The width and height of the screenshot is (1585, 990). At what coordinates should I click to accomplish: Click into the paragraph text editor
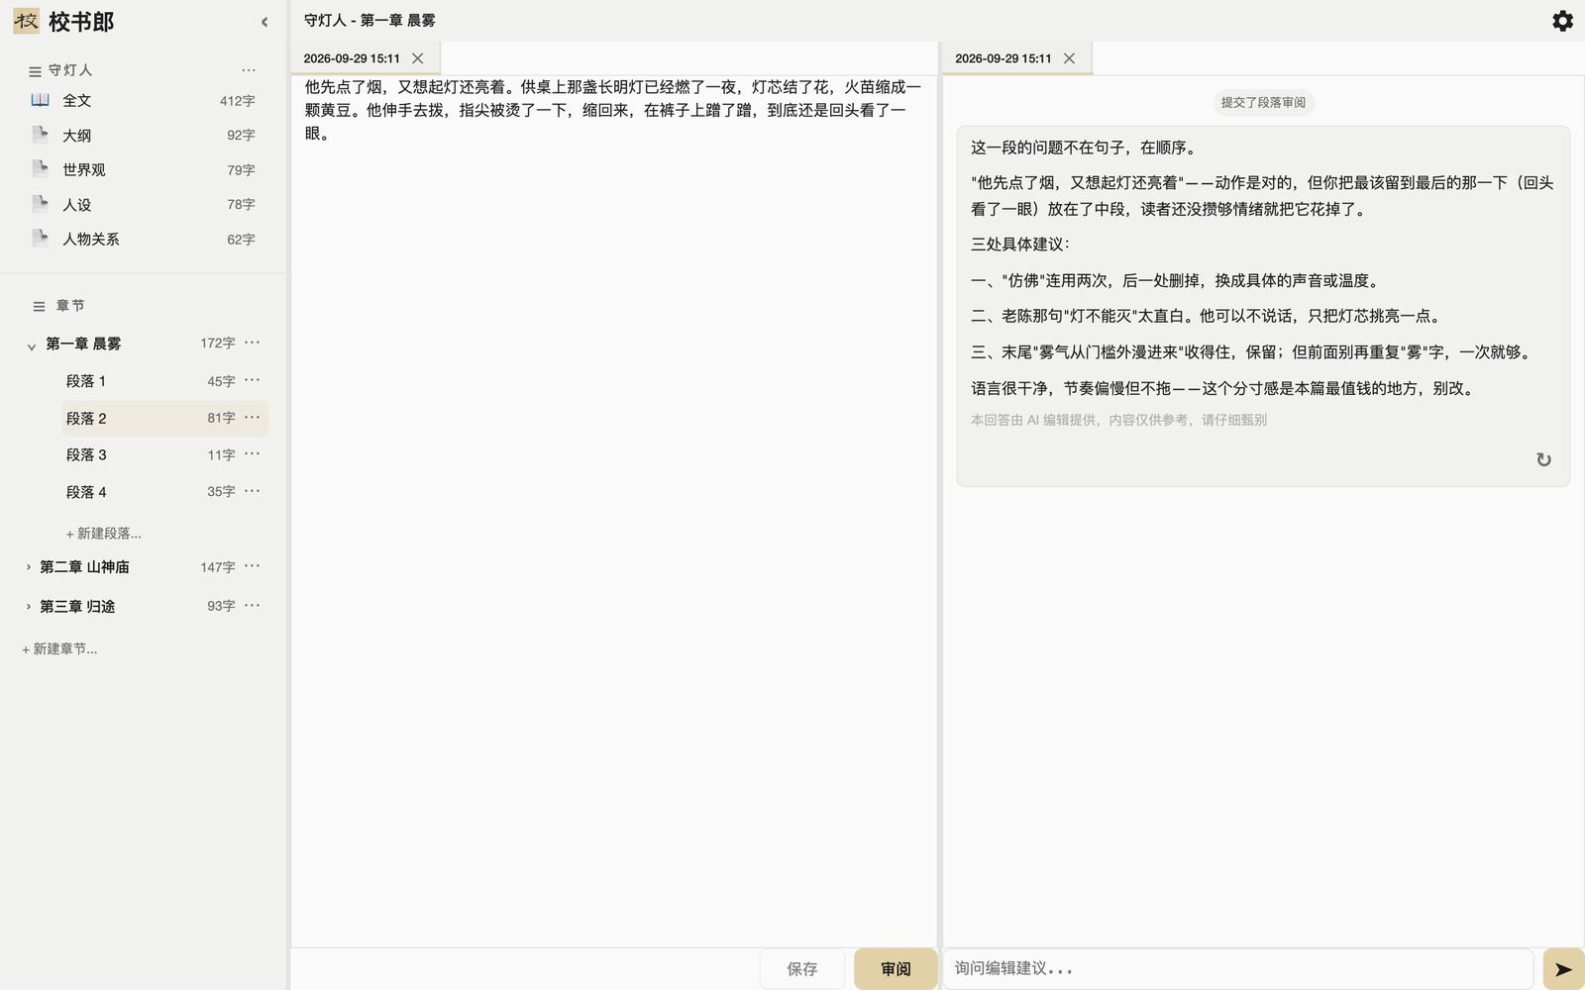point(613,510)
